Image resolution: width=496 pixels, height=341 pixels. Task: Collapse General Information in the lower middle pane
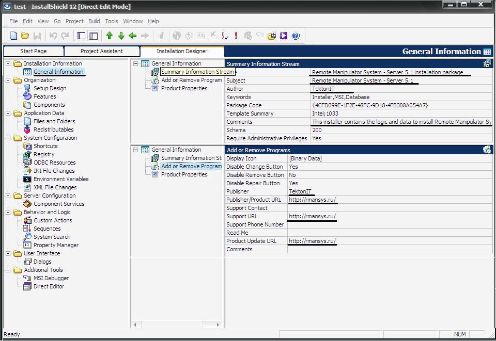[136, 150]
